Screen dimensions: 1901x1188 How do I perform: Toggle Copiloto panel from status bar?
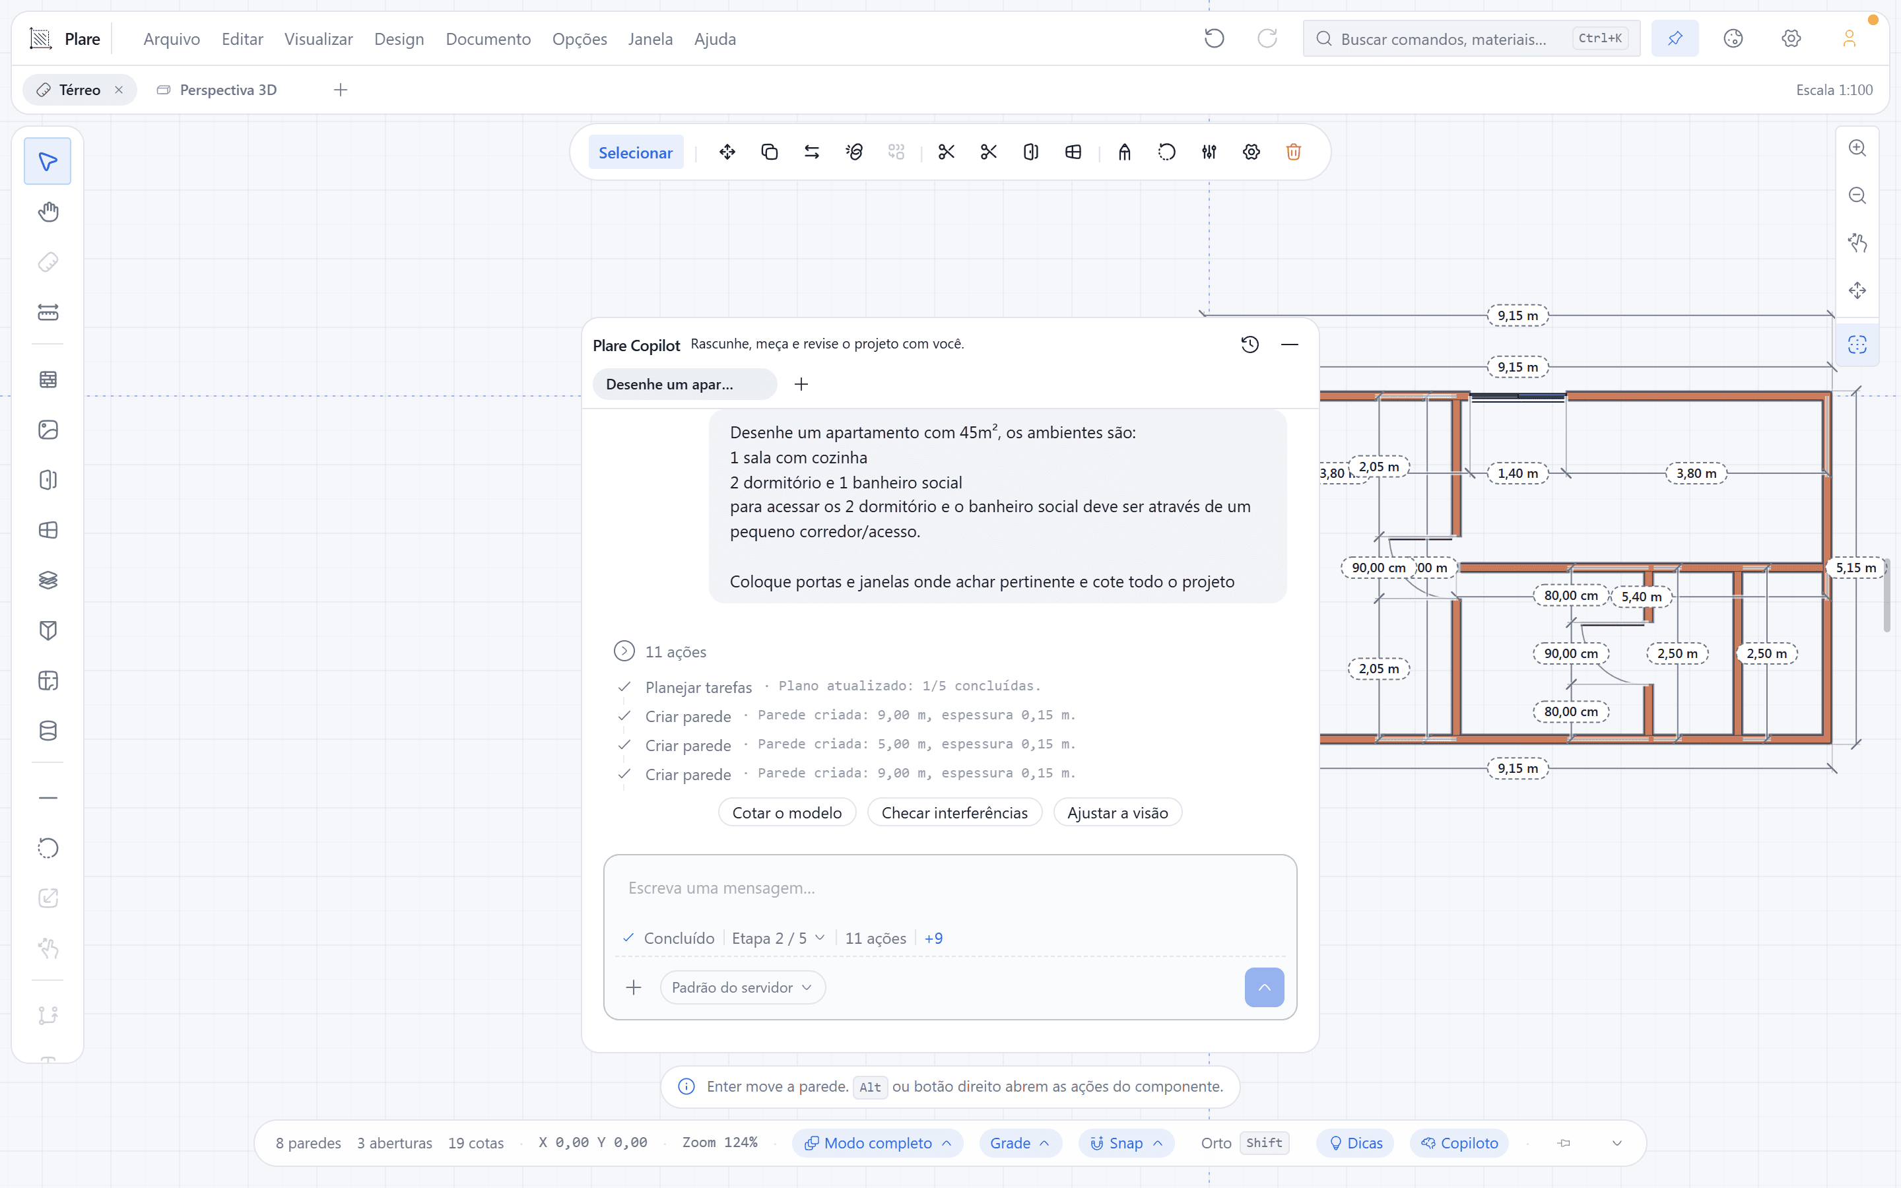pos(1459,1143)
